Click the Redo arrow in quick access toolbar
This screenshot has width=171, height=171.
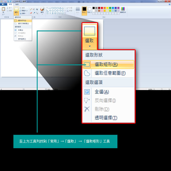pos(11,1)
